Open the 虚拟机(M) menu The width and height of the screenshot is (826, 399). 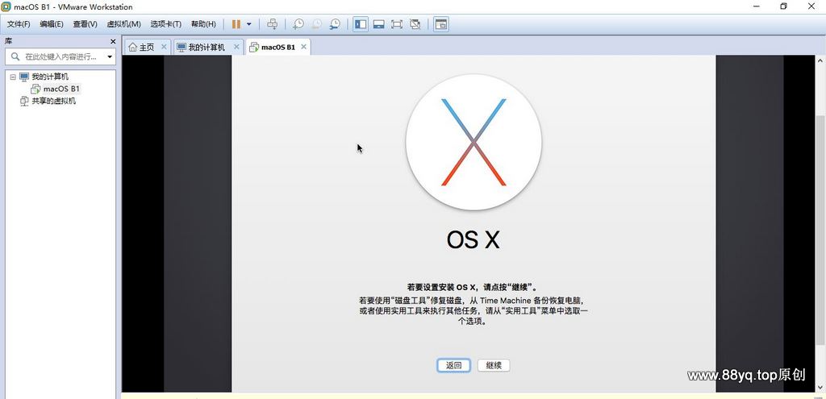coord(123,24)
